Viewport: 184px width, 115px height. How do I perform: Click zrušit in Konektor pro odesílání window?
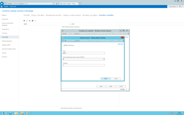point(121,86)
